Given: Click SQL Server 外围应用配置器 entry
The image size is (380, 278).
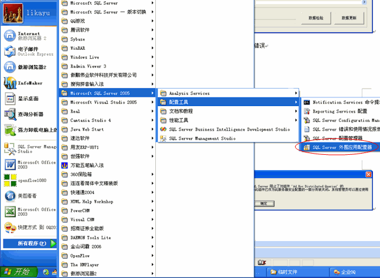Looking at the screenshot, I should tap(342, 147).
